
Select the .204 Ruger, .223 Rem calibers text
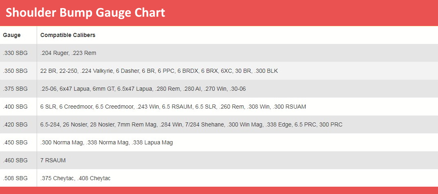68,53
